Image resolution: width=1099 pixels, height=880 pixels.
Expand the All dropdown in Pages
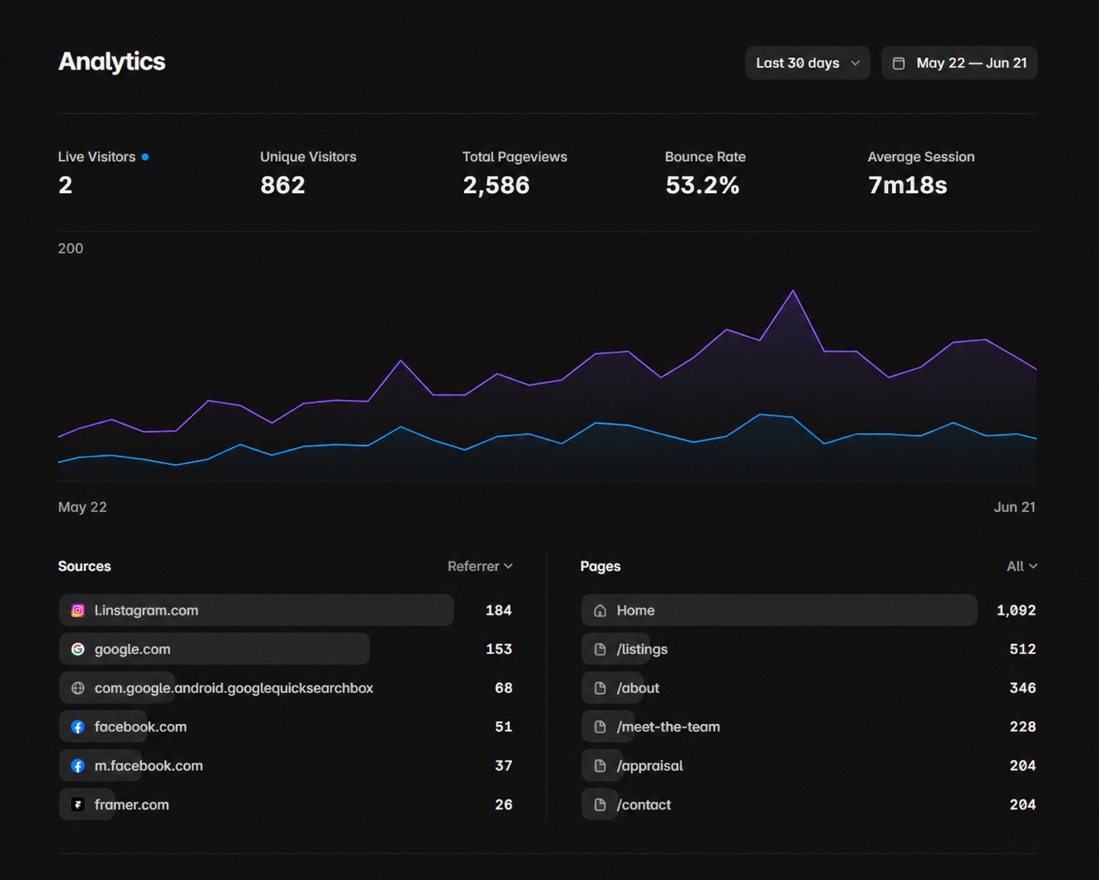click(1022, 566)
